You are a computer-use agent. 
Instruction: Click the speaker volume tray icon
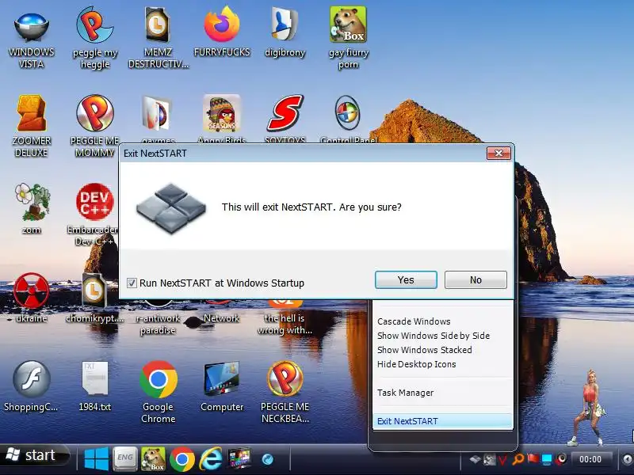coord(561,459)
